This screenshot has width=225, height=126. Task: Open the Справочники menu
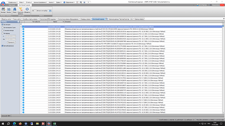[x=13, y=2]
